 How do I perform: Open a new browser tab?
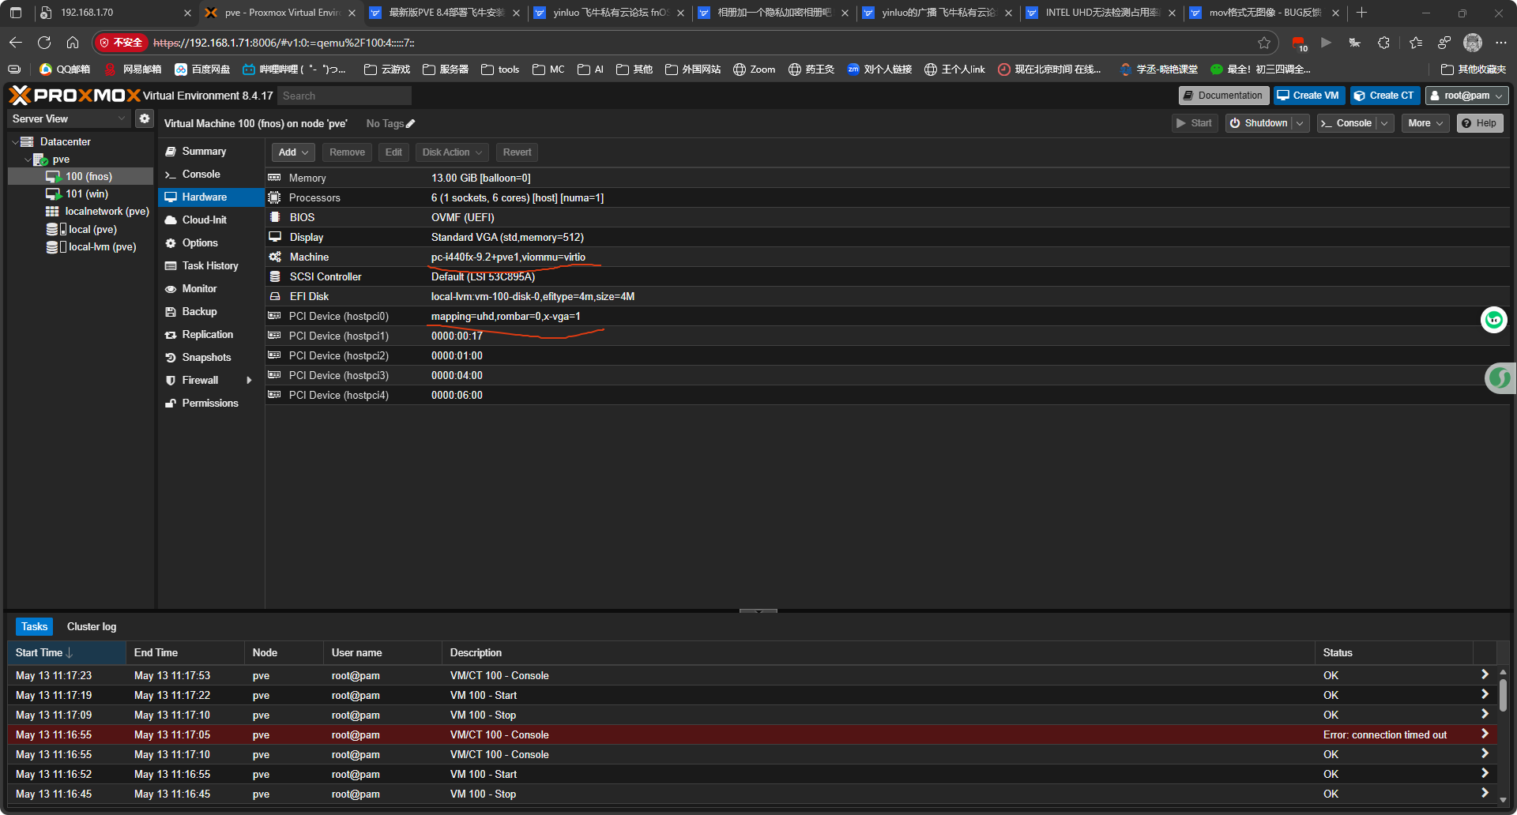pos(1361,13)
